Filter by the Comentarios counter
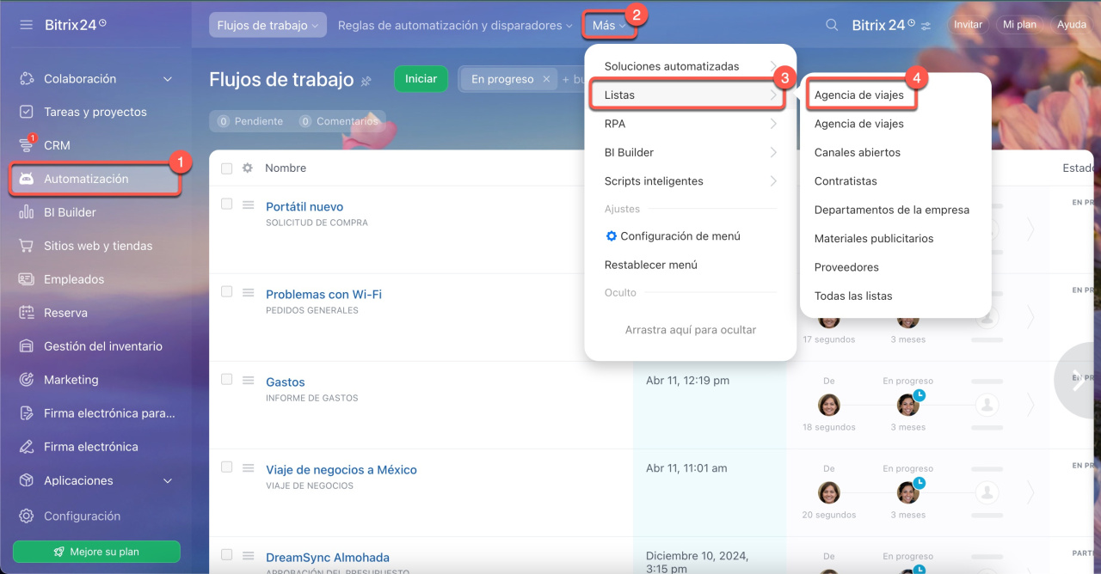This screenshot has height=574, width=1101. point(339,121)
